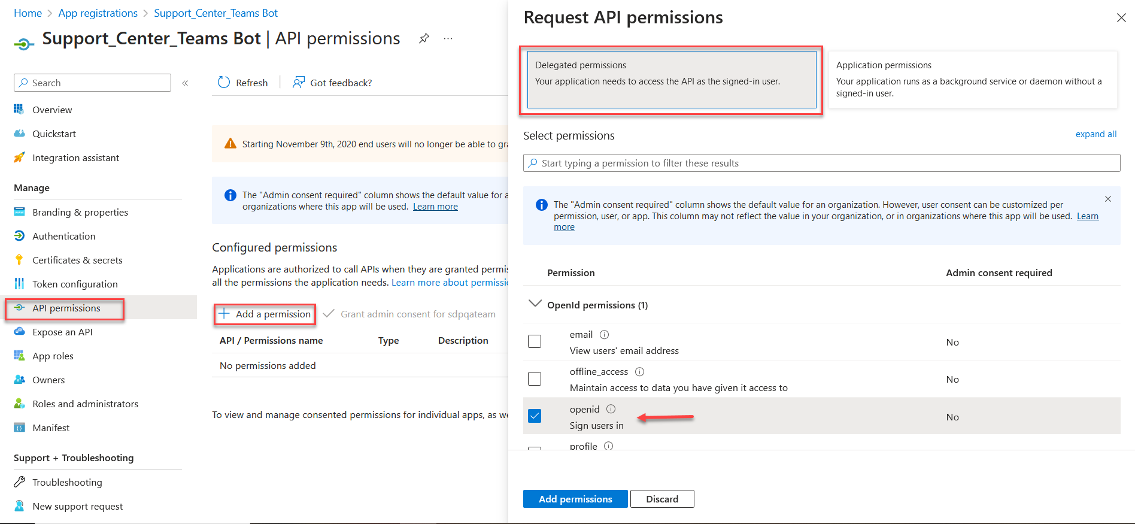Viewport: 1135px width, 524px height.
Task: Click the Got feedback icon
Action: (298, 83)
